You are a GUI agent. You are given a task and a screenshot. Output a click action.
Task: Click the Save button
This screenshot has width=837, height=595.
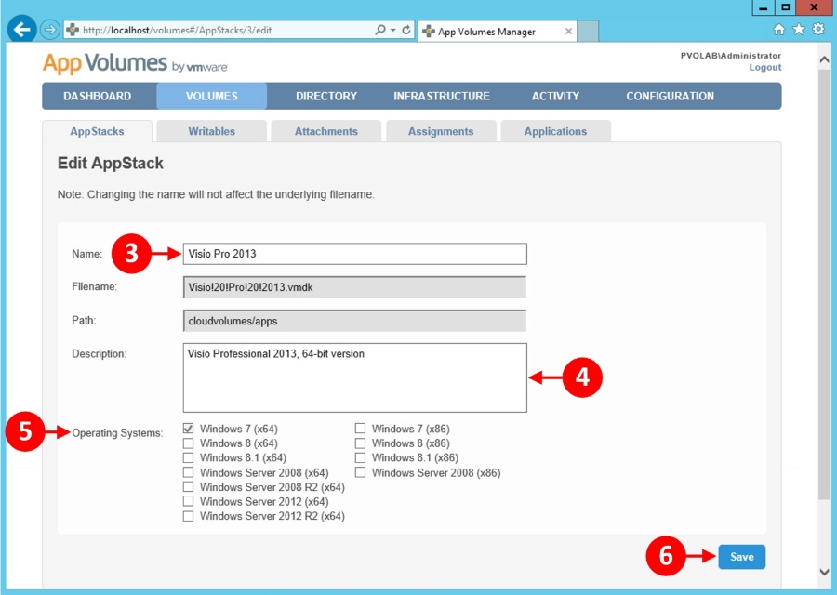(741, 557)
